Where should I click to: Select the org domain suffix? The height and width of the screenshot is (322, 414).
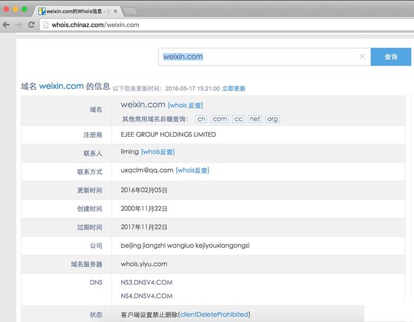272,119
